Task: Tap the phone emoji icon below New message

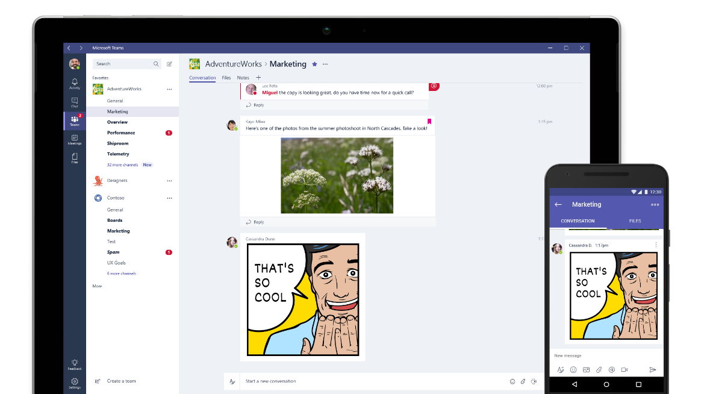Action: (x=573, y=370)
